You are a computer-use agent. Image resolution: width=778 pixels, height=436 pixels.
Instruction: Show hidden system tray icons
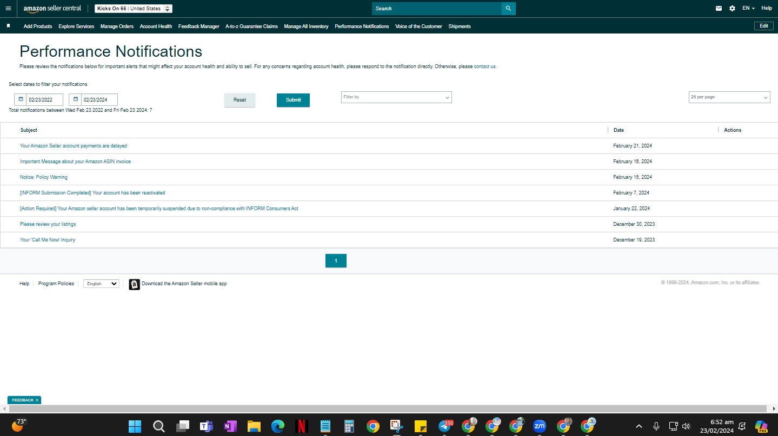639,426
